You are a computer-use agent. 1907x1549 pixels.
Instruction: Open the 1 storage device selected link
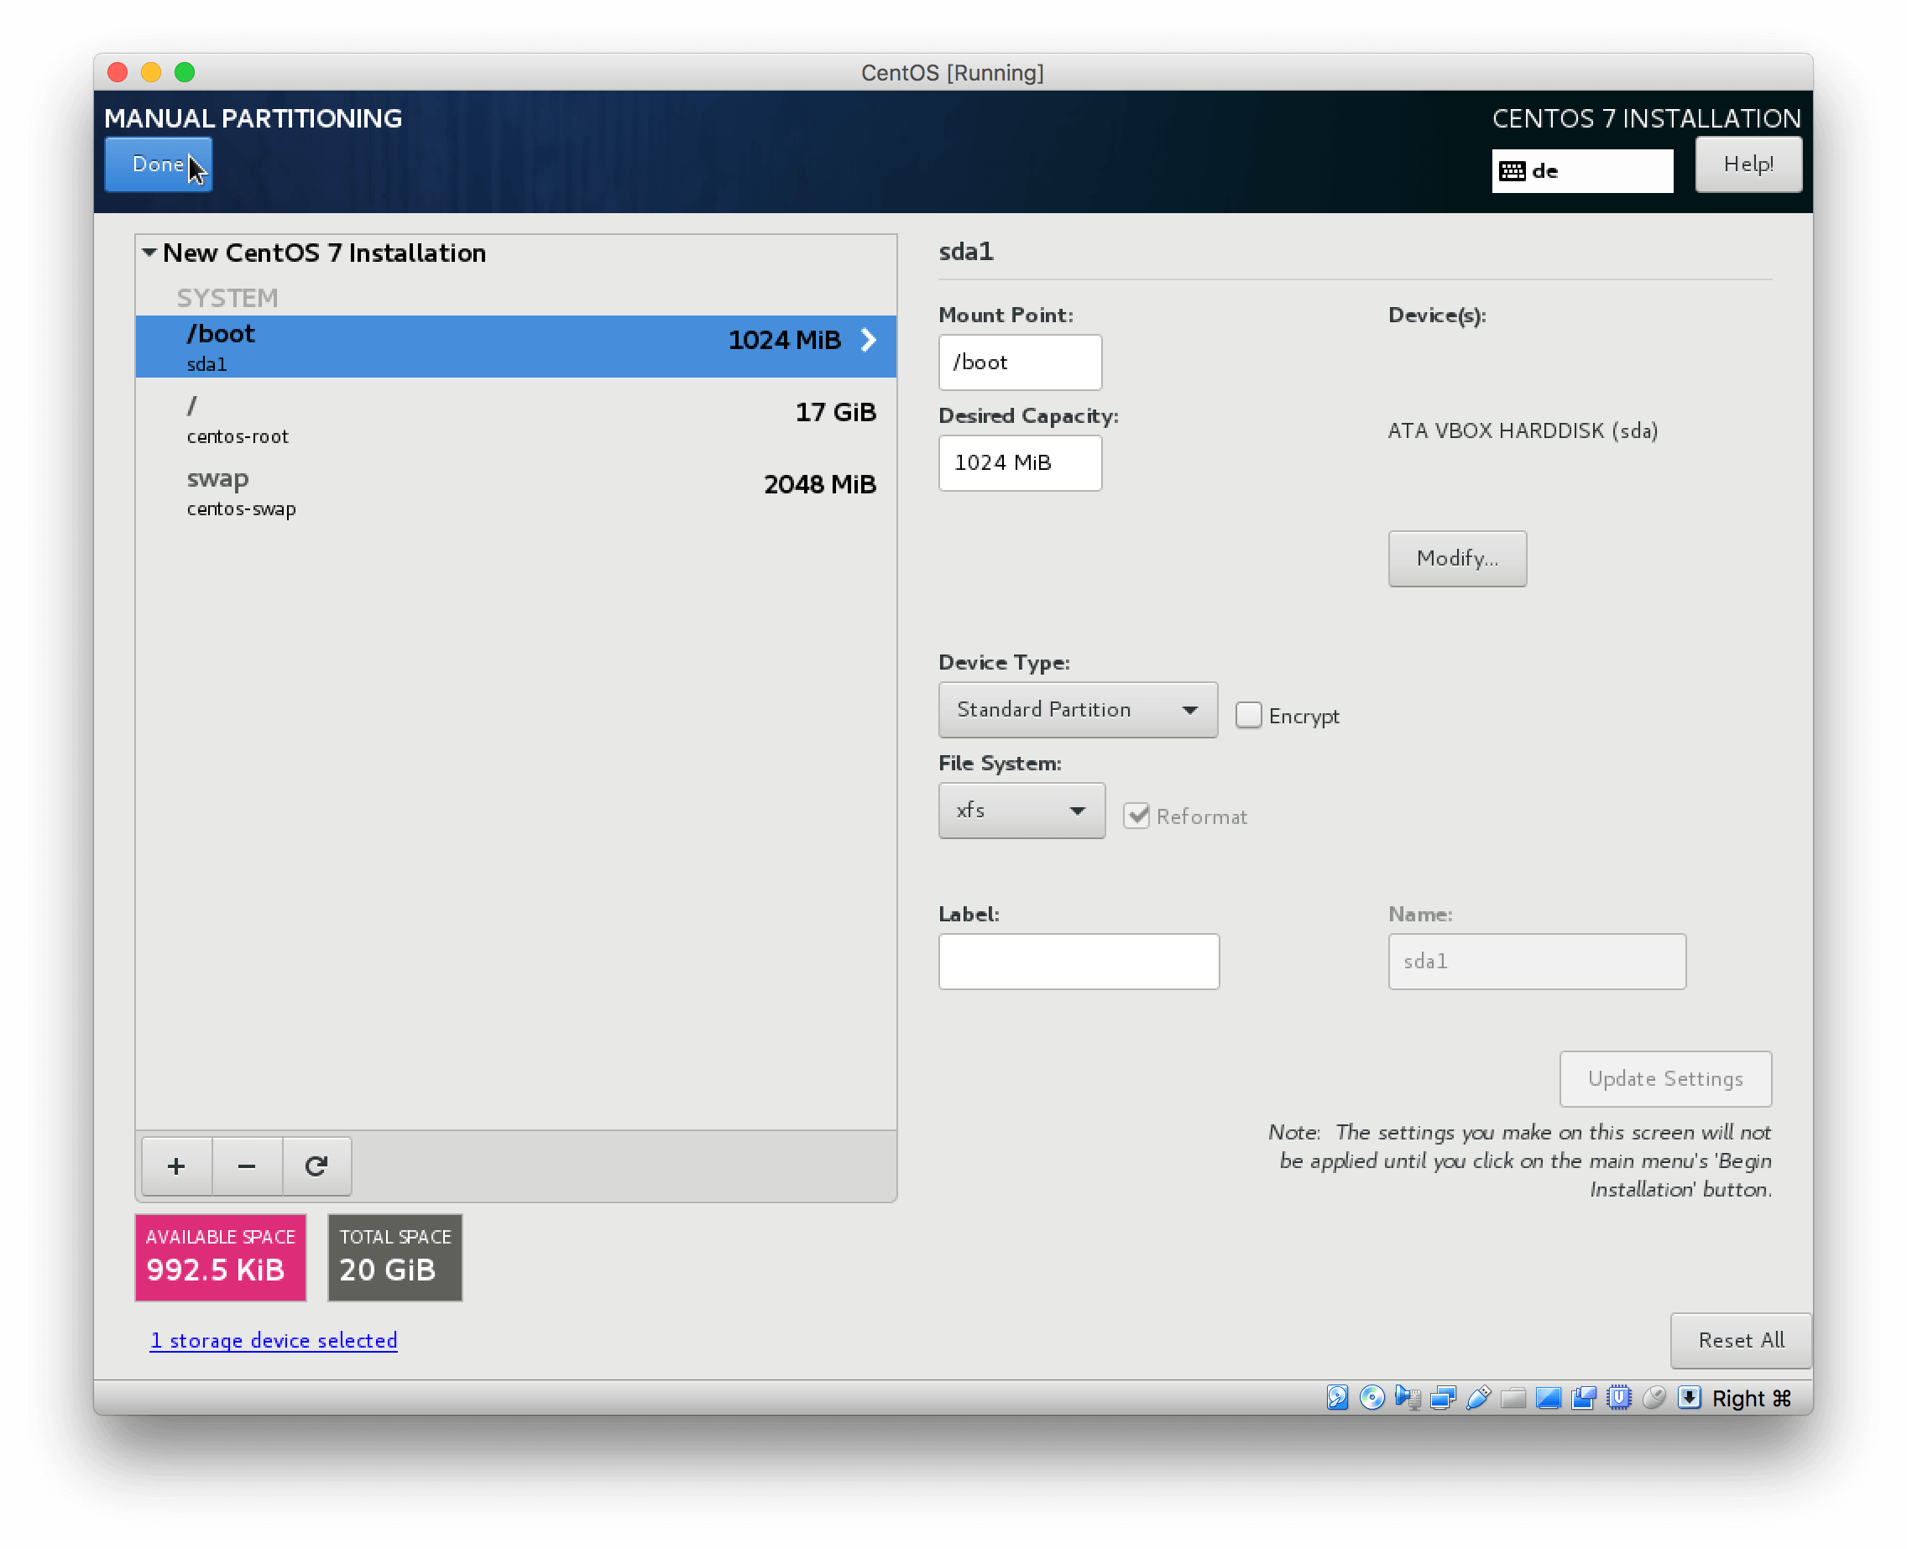(274, 1340)
